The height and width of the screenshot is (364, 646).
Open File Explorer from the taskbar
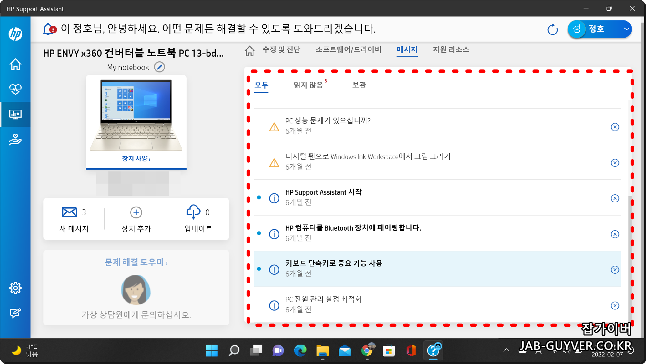[x=323, y=350]
